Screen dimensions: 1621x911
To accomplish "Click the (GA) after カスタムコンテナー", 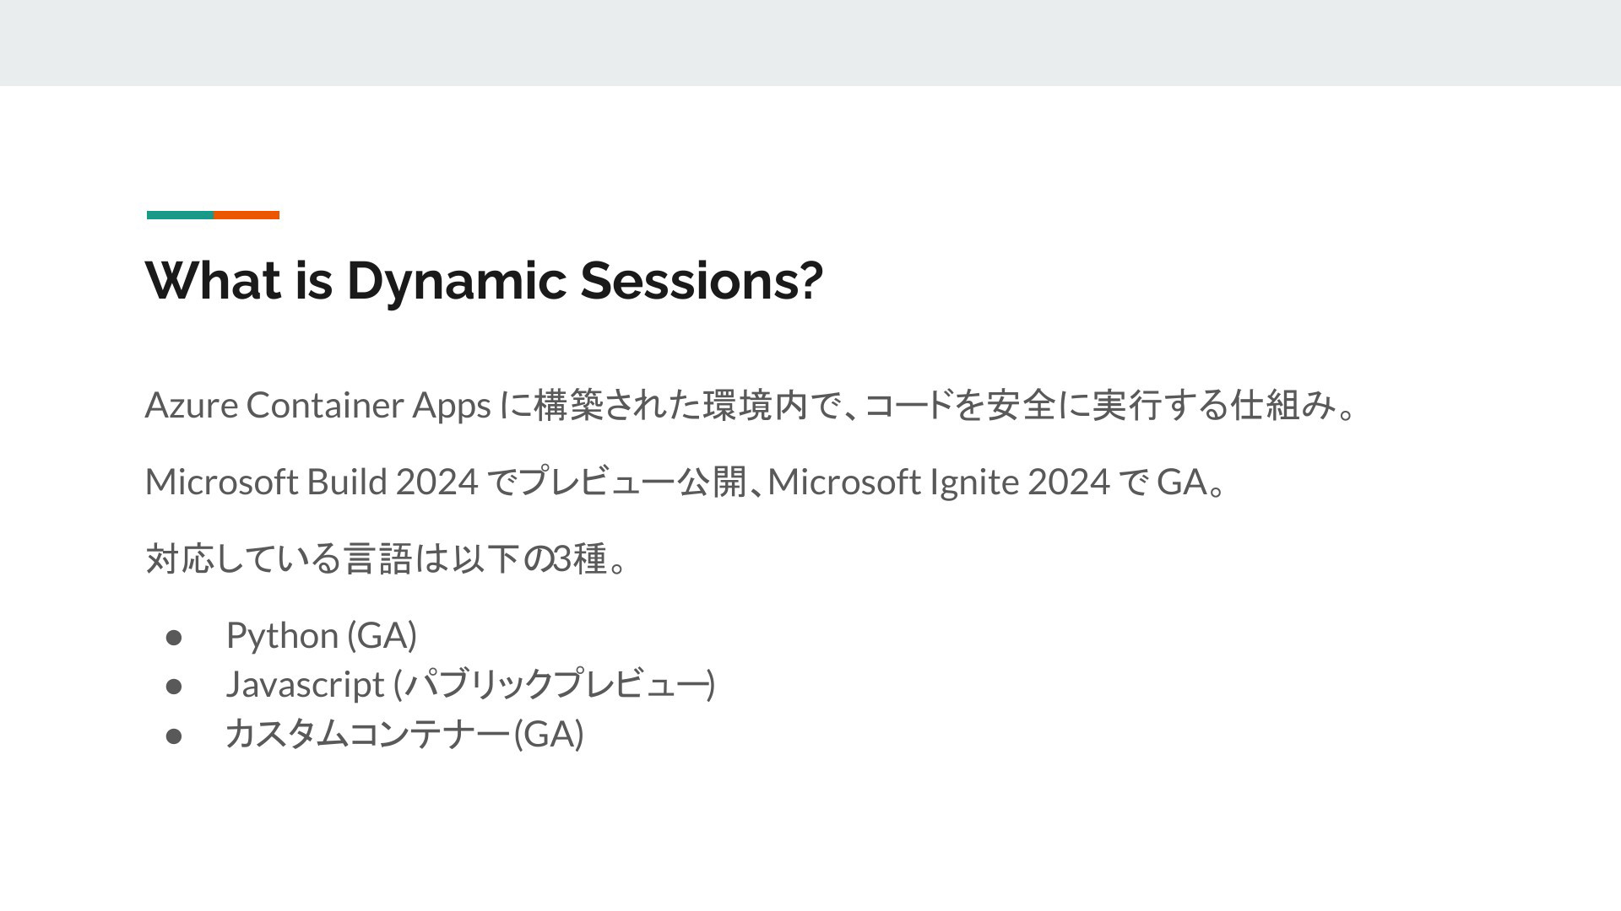I will 549,734.
